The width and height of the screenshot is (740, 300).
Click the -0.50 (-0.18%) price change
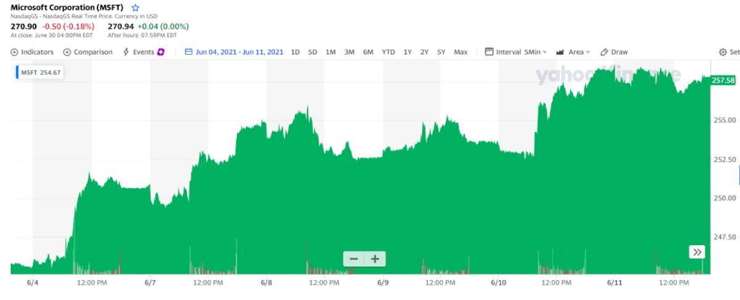click(69, 26)
